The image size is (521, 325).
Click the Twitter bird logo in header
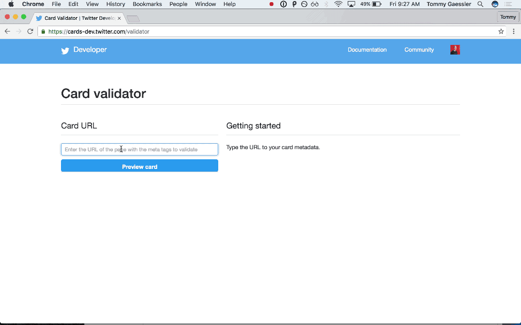pos(65,50)
